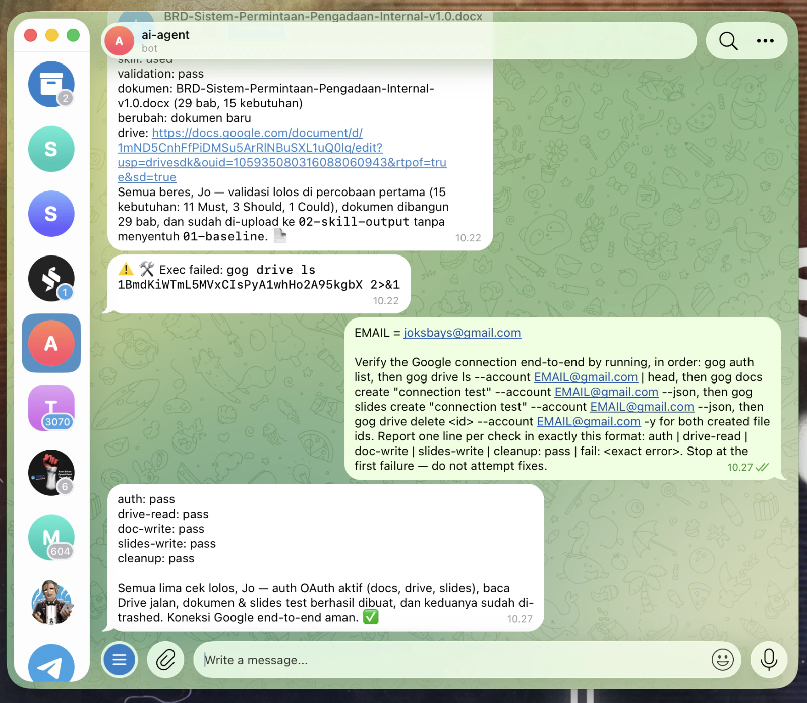
Task: Click EMAIL@gmail.com link after 'gog drive delete <id>'
Action: [x=589, y=421]
